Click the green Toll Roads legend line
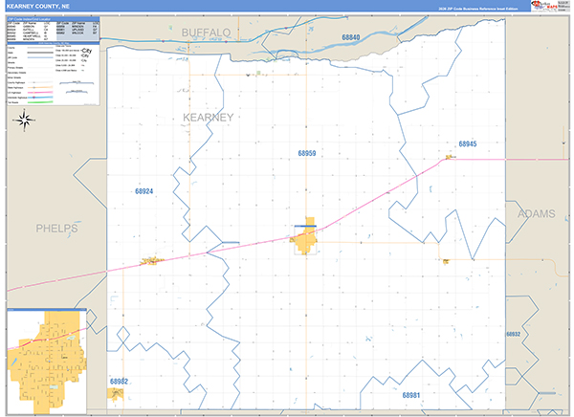This screenshot has width=574, height=417. [x=40, y=102]
